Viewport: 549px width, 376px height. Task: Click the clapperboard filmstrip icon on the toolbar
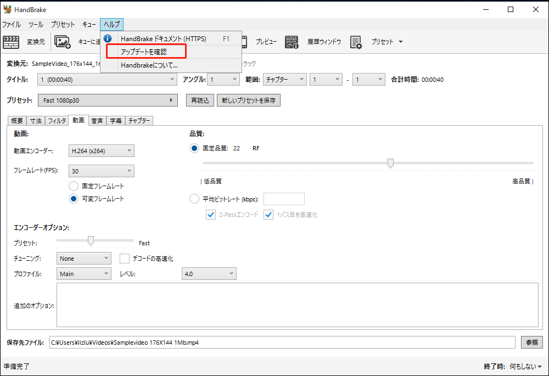11,42
